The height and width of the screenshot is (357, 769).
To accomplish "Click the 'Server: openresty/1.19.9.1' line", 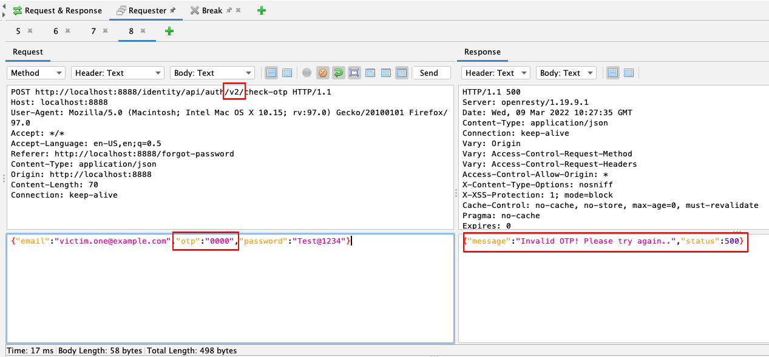I will tap(525, 102).
